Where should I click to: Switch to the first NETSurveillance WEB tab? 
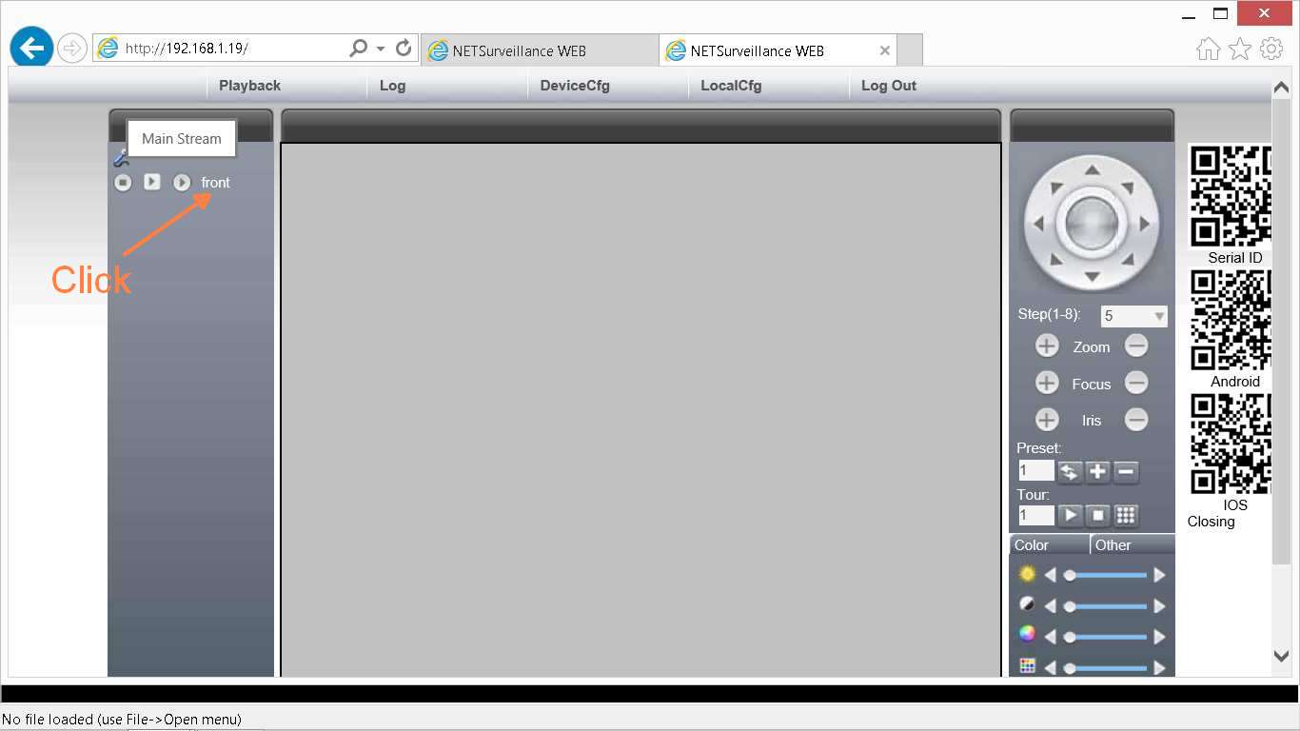coord(540,50)
